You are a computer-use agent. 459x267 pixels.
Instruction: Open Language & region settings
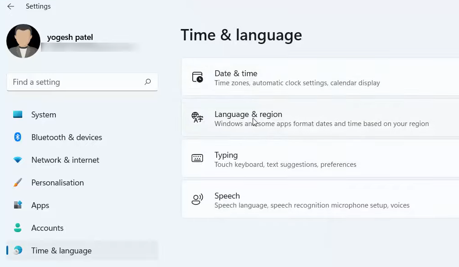(320, 118)
